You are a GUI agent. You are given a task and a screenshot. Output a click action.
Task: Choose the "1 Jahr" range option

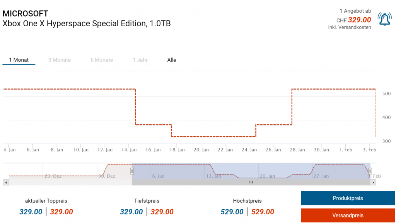coord(140,60)
